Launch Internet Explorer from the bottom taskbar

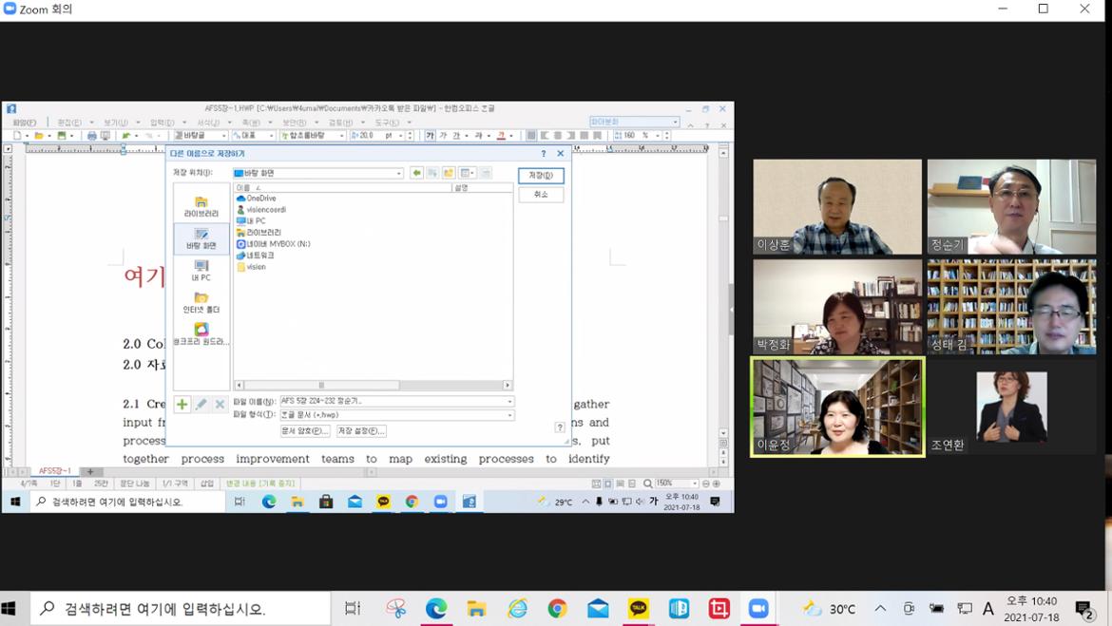tap(517, 609)
